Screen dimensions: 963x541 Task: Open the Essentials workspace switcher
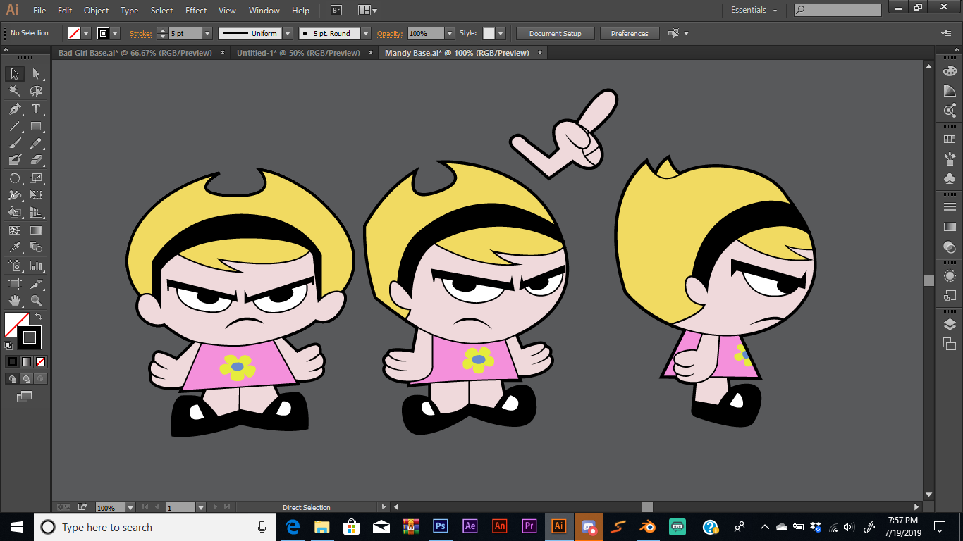pyautogui.click(x=754, y=10)
